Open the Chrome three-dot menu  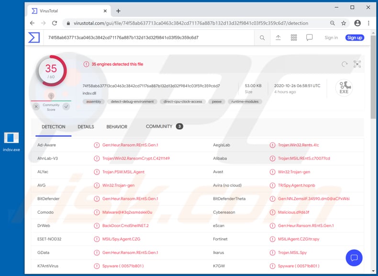368,23
